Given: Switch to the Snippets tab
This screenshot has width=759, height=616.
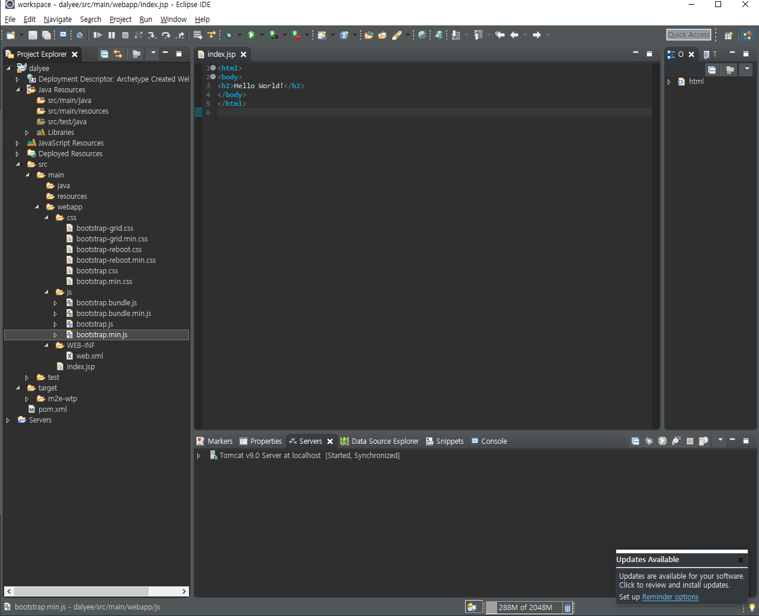Looking at the screenshot, I should (445, 441).
